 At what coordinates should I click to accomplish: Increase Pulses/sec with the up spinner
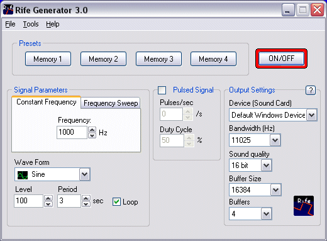click(188, 111)
